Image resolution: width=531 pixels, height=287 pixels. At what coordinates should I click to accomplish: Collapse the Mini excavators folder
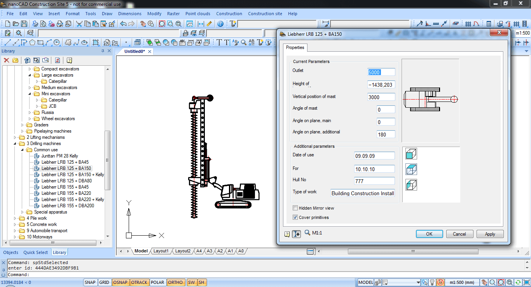point(30,94)
